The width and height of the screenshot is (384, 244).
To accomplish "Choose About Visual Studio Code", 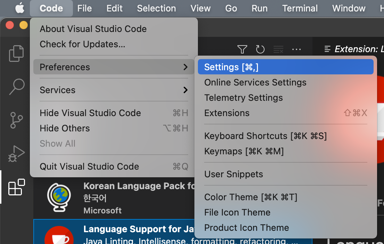I will [x=114, y=29].
